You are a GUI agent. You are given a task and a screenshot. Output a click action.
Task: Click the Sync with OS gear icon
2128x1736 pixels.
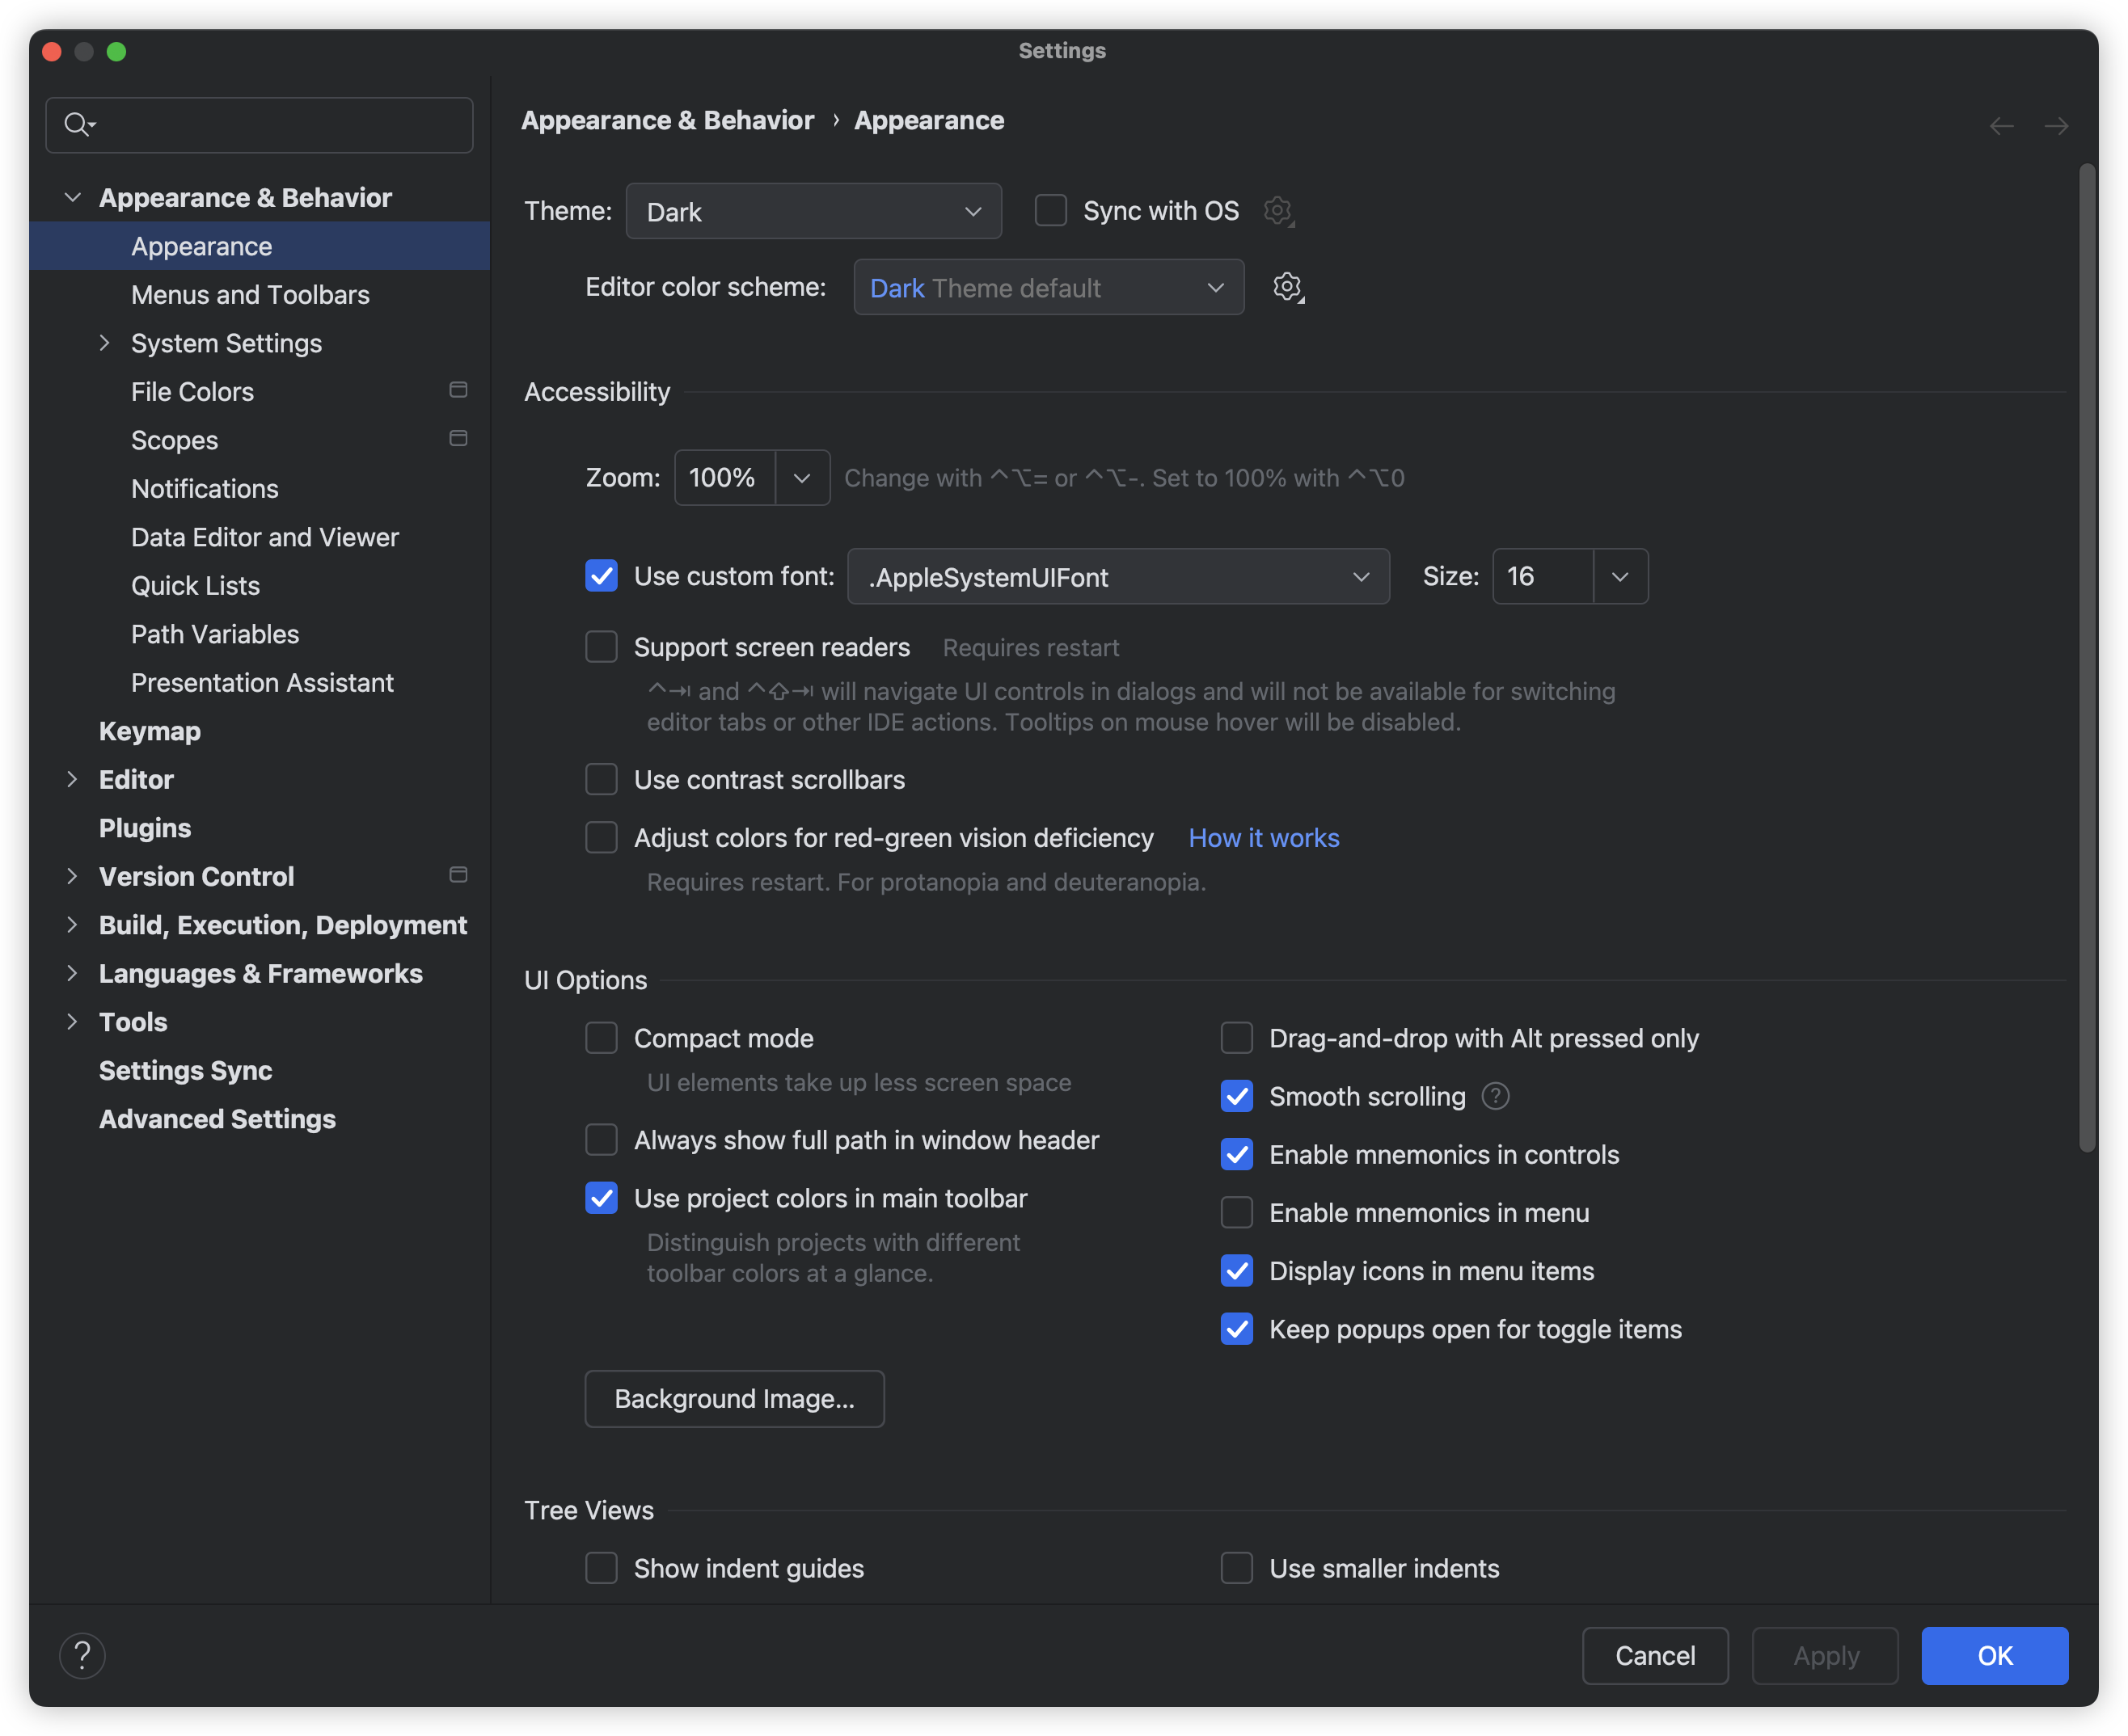(x=1277, y=210)
